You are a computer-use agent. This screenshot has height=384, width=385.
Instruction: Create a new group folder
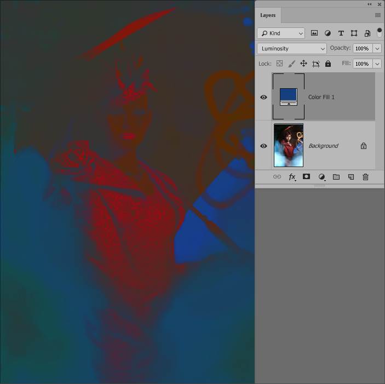pyautogui.click(x=336, y=177)
